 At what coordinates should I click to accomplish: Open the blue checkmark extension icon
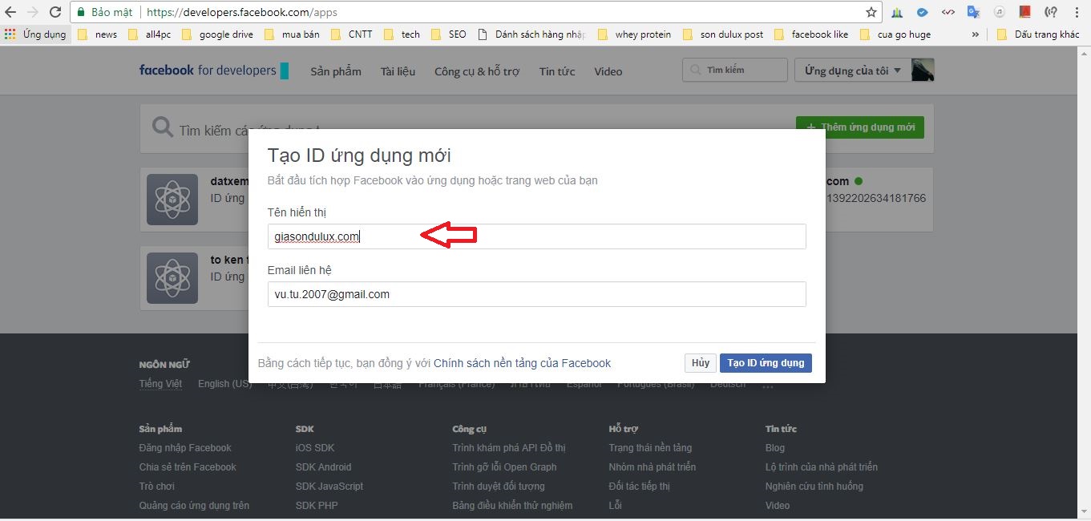tap(923, 13)
